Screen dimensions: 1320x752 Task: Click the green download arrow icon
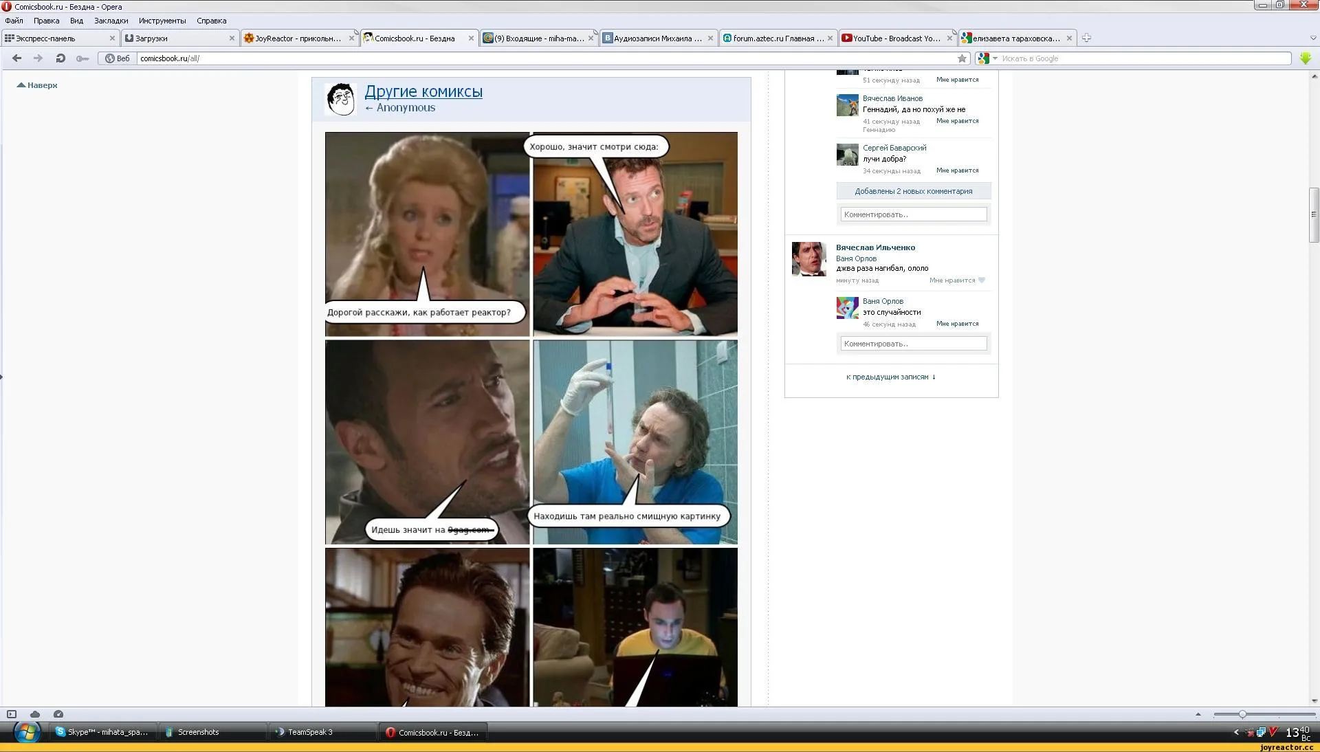(1306, 58)
